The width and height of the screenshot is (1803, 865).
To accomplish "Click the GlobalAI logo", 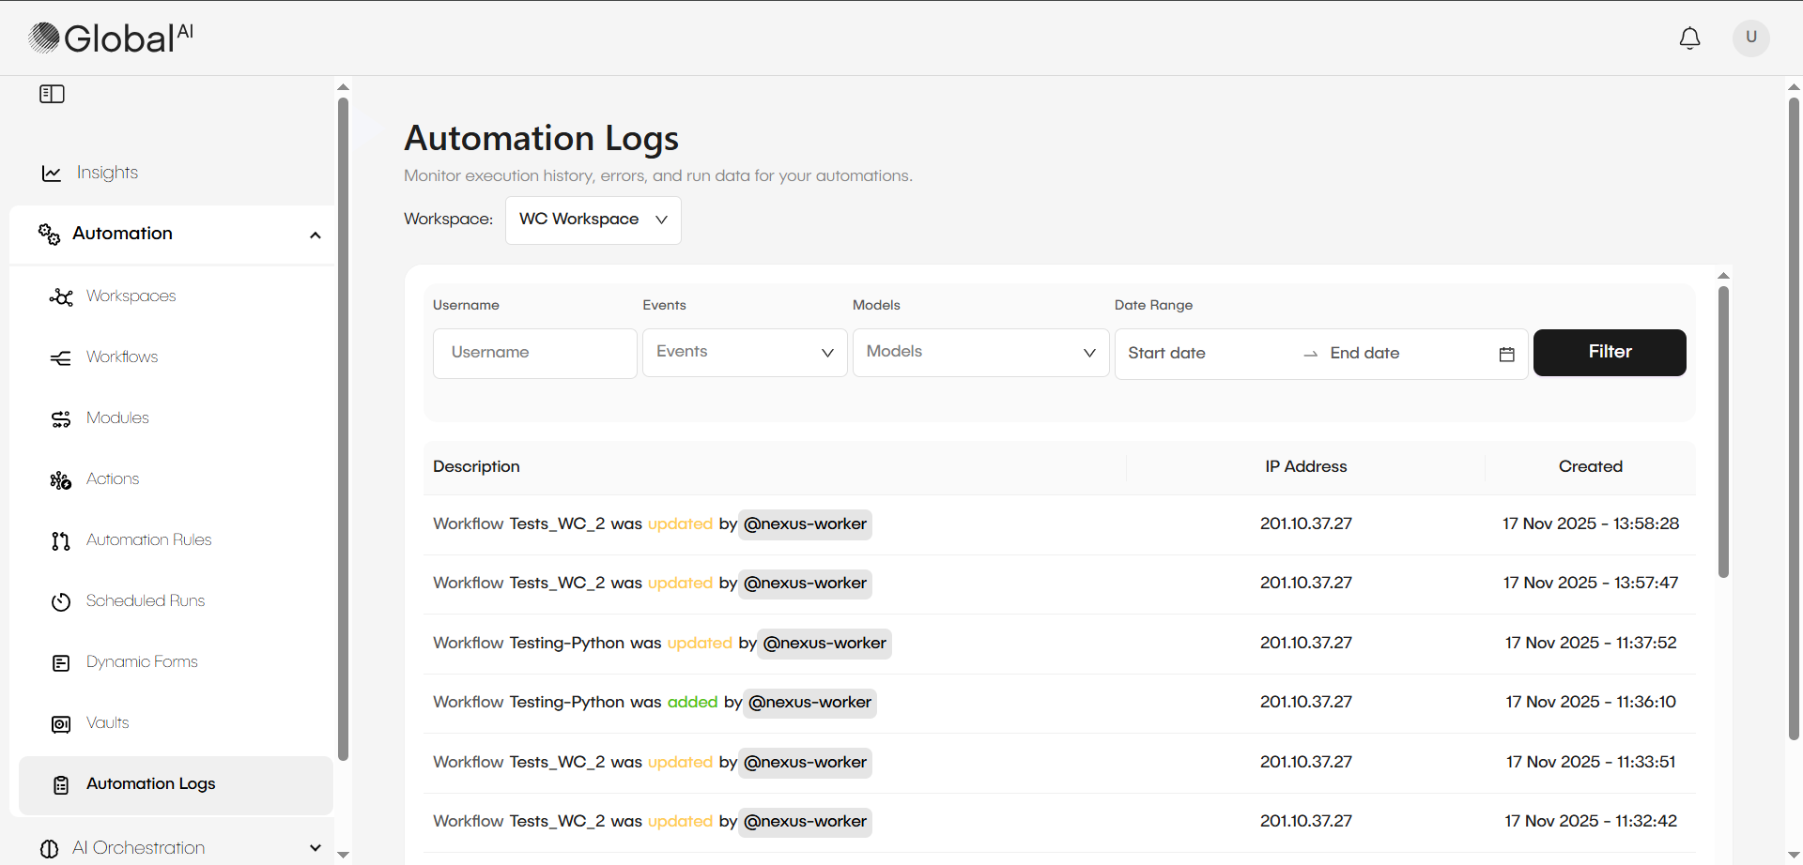I will coord(108,38).
